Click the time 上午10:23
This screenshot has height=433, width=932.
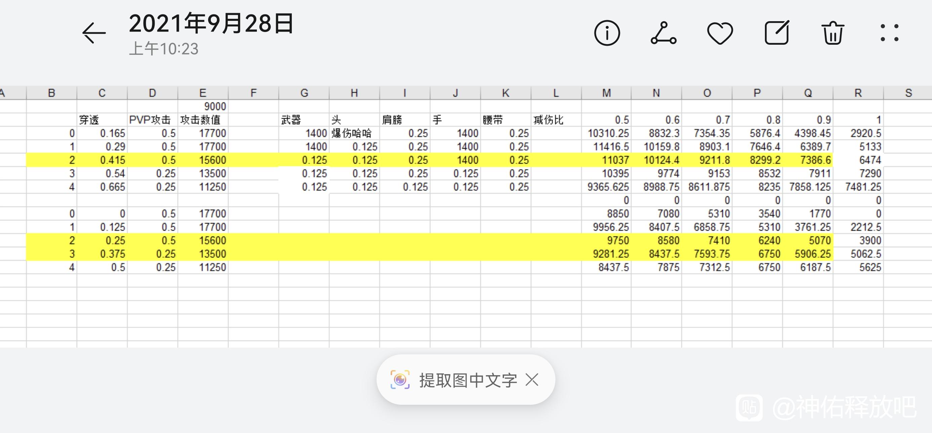(x=164, y=49)
